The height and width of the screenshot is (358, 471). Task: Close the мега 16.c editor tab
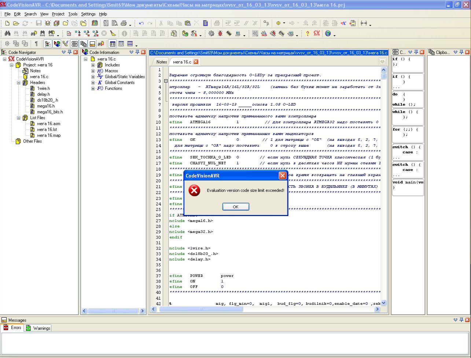coord(196,62)
